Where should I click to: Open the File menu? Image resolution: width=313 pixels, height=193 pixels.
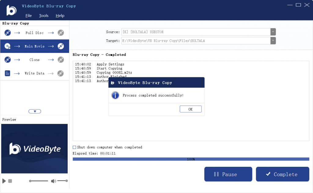pos(28,16)
